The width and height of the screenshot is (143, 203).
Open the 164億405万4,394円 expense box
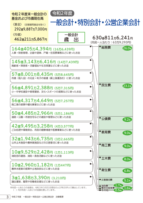(52, 51)
